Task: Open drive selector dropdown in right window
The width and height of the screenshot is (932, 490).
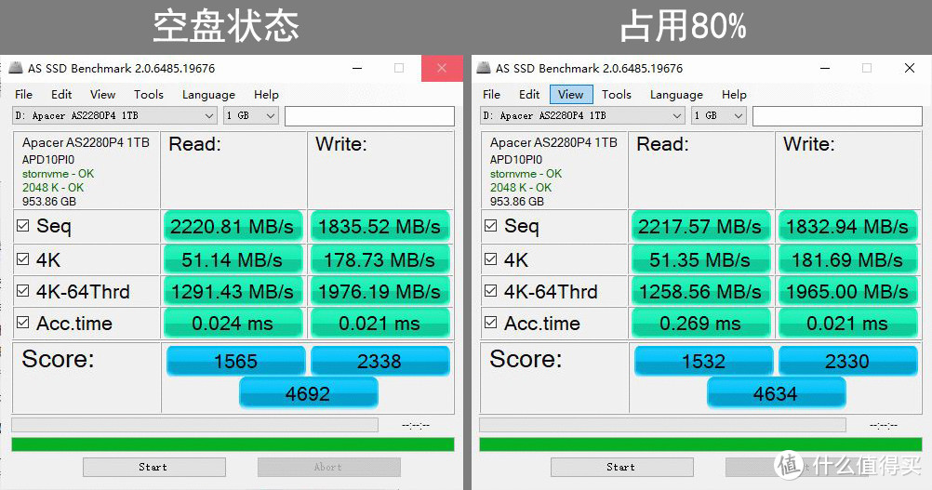Action: pos(582,116)
